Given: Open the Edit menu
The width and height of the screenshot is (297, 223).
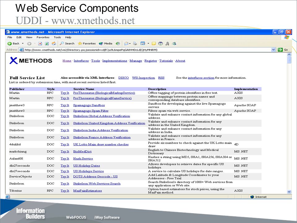Looking at the screenshot, I should click(19, 37).
